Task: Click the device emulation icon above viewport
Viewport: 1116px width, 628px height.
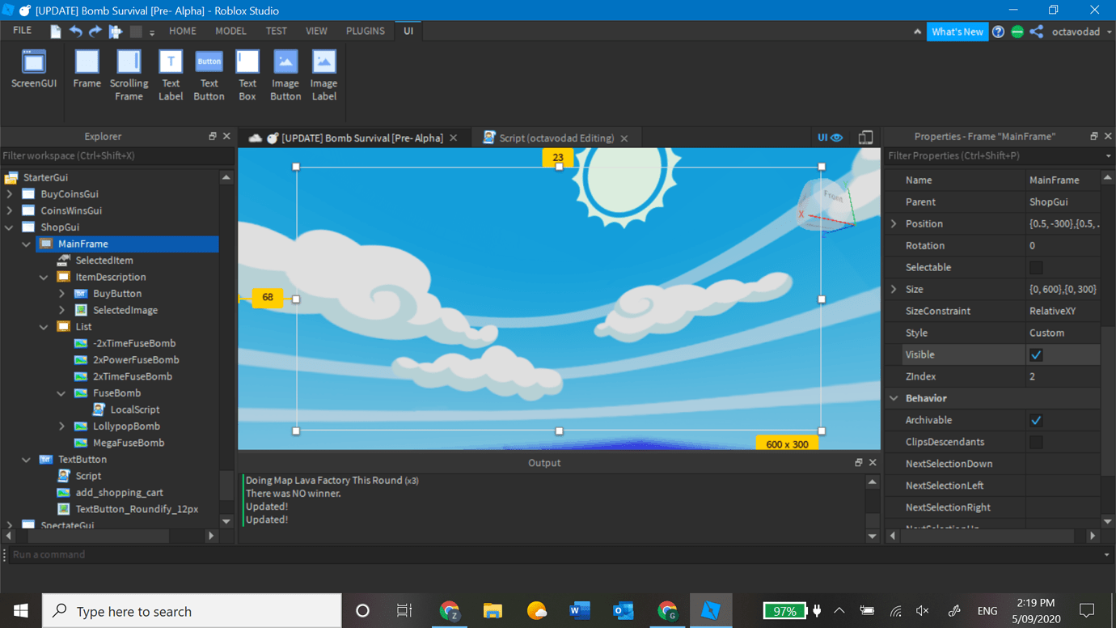Action: click(x=865, y=138)
